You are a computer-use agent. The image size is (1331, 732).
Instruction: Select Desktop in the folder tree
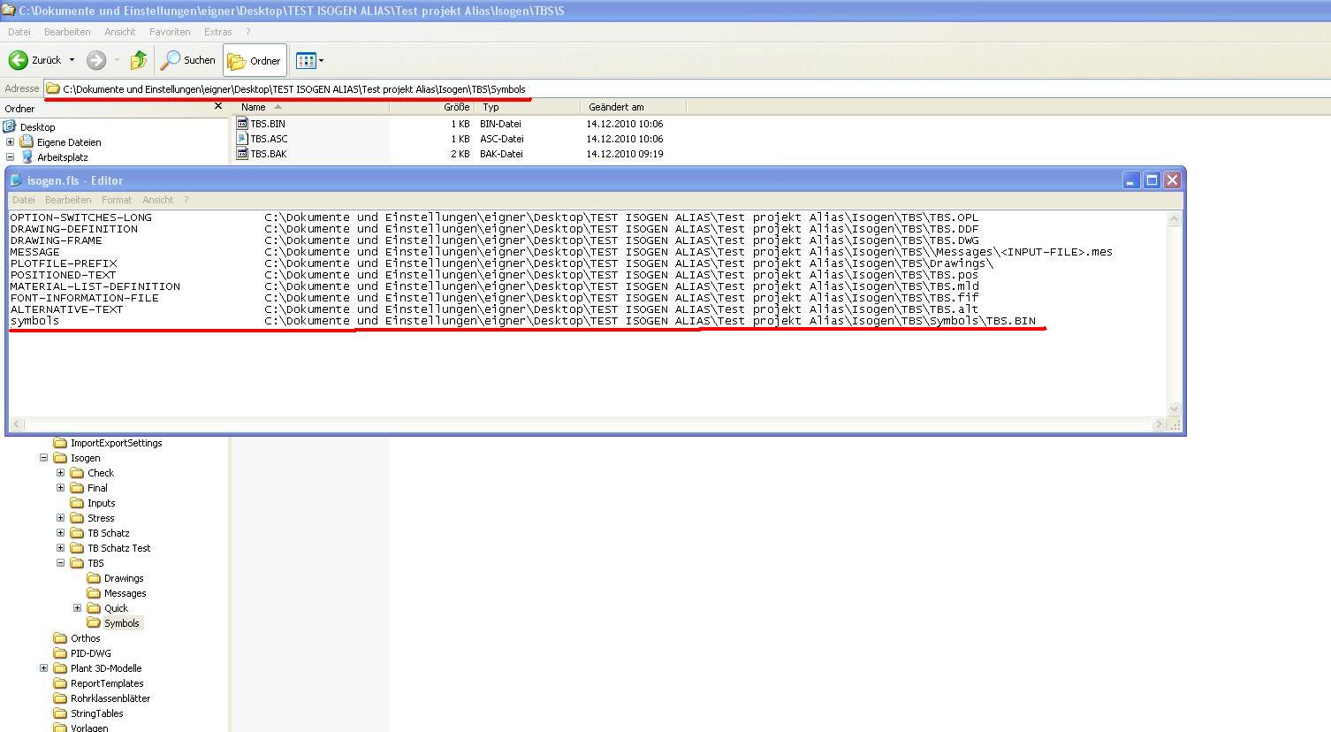click(37, 127)
